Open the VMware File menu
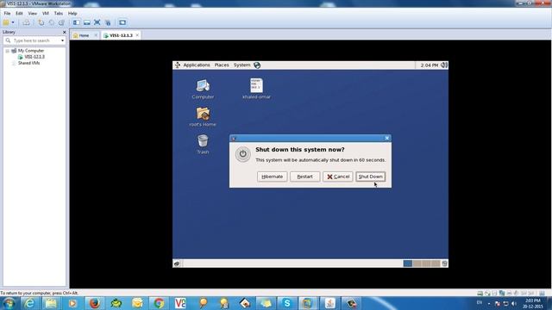 [x=7, y=14]
